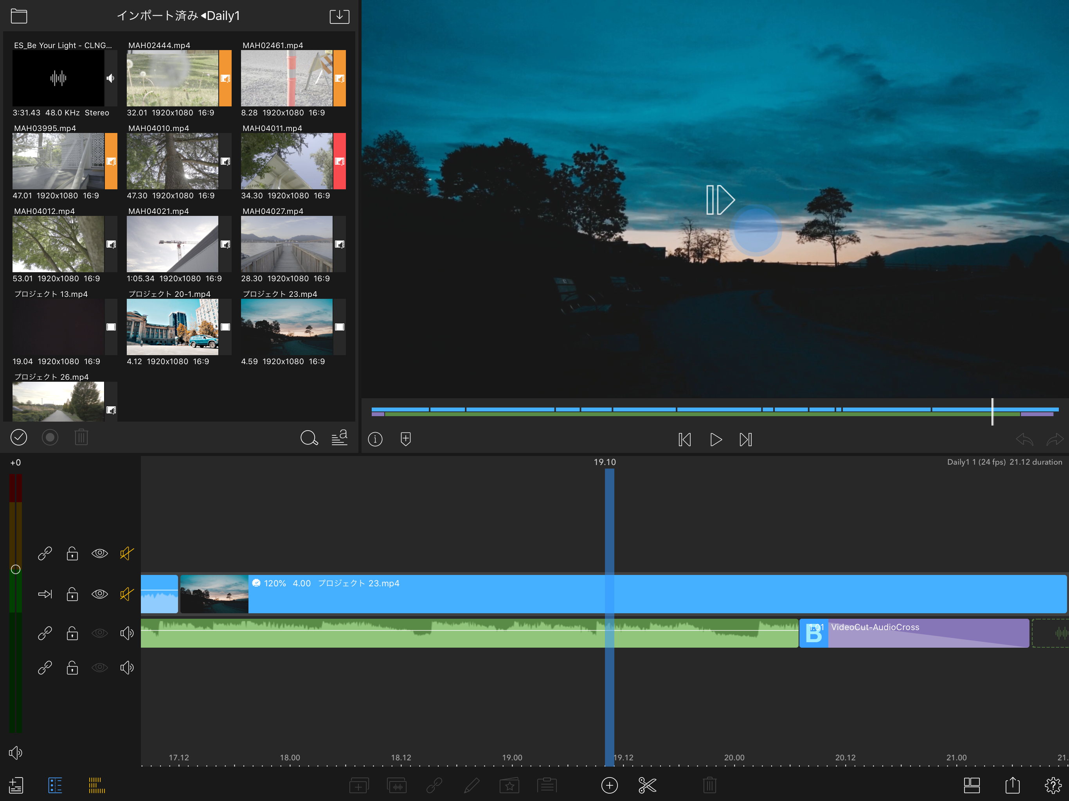Select the 120% プロジェクト 23.mp4 timeline clip
Viewport: 1069px width, 801px height.
(x=623, y=594)
